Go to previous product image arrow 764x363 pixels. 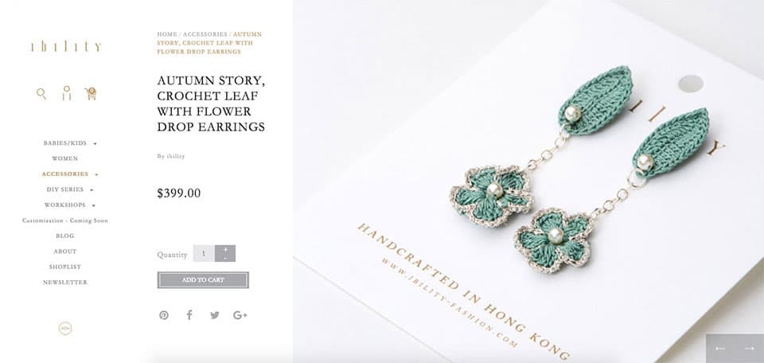[720, 349]
